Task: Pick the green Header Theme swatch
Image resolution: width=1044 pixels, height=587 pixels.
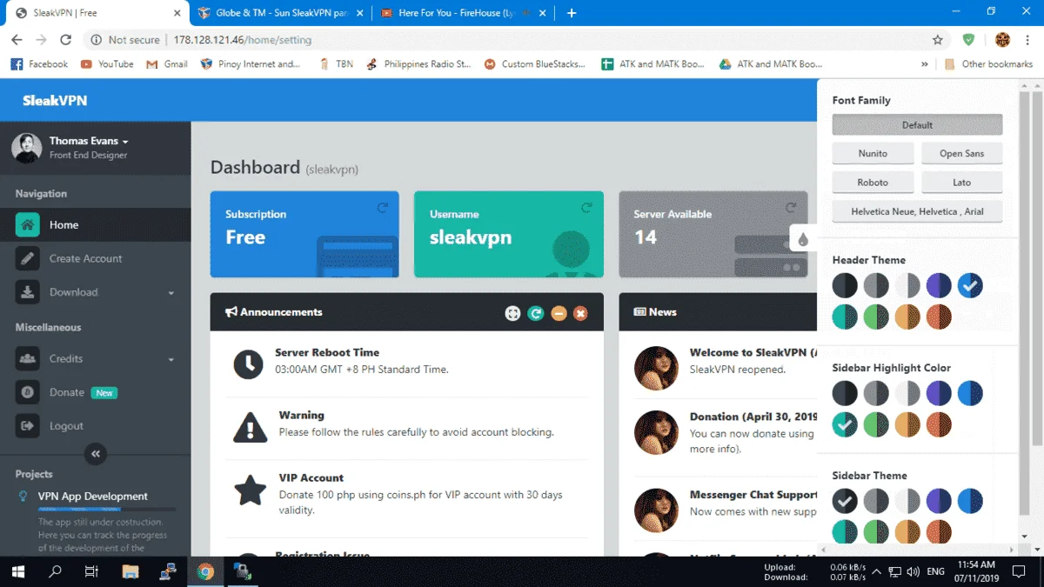Action: [876, 317]
